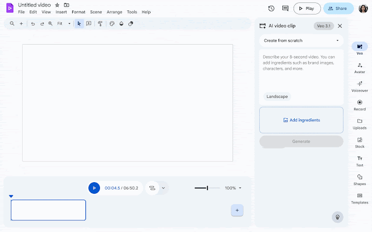Star the Untitled video
The height and width of the screenshot is (232, 372).
pyautogui.click(x=57, y=5)
